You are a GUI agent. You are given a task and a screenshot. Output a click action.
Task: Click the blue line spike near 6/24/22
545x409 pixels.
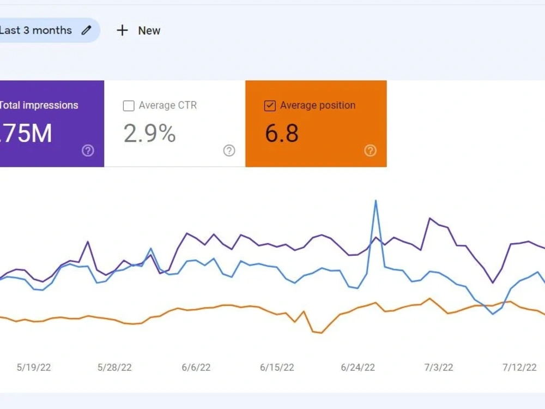376,201
